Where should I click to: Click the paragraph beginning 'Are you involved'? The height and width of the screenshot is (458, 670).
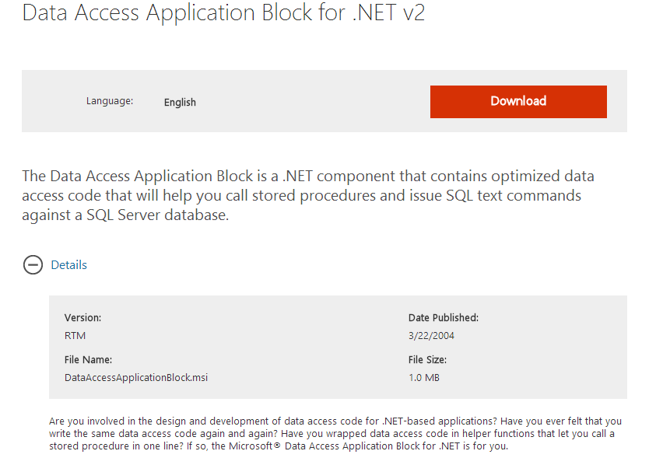pyautogui.click(x=335, y=434)
